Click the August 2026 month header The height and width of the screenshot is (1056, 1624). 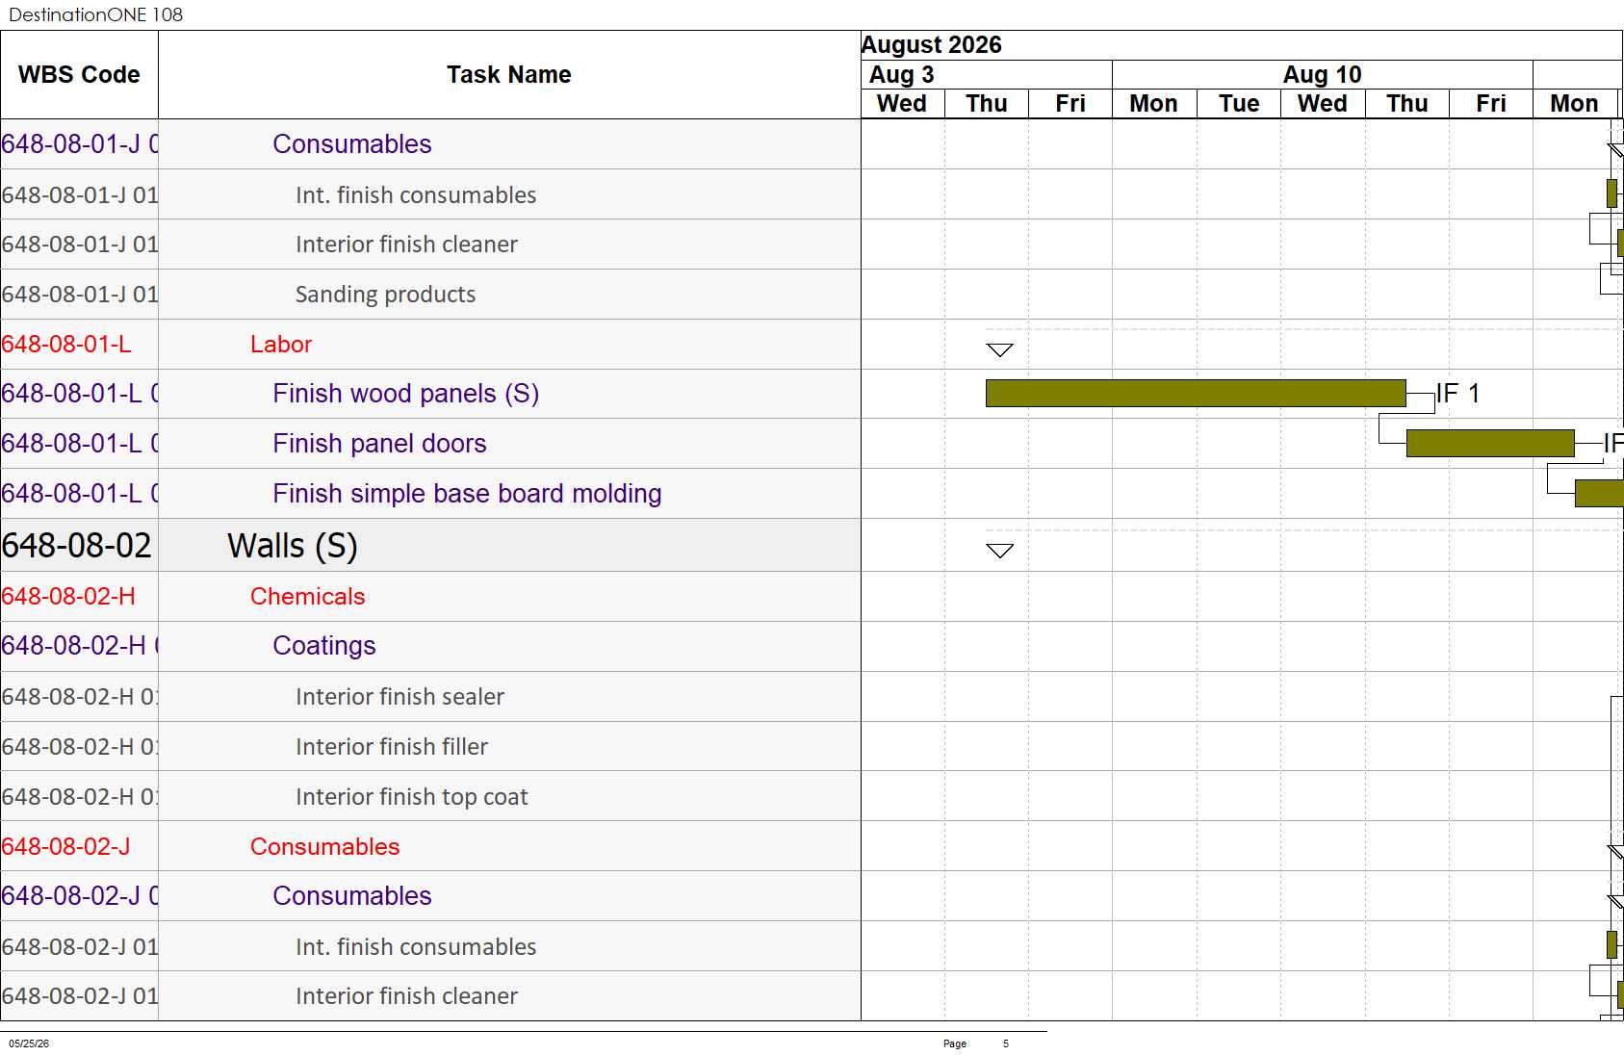tap(931, 45)
